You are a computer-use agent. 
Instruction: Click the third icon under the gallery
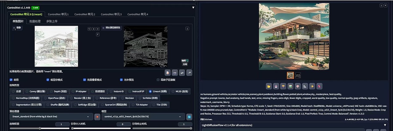(283, 86)
